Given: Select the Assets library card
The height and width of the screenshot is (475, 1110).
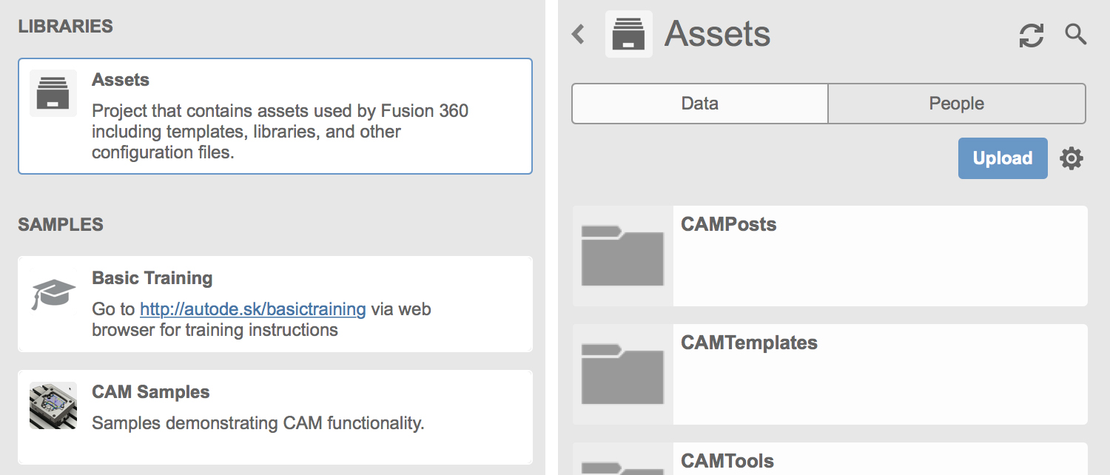Looking at the screenshot, I should 275,115.
